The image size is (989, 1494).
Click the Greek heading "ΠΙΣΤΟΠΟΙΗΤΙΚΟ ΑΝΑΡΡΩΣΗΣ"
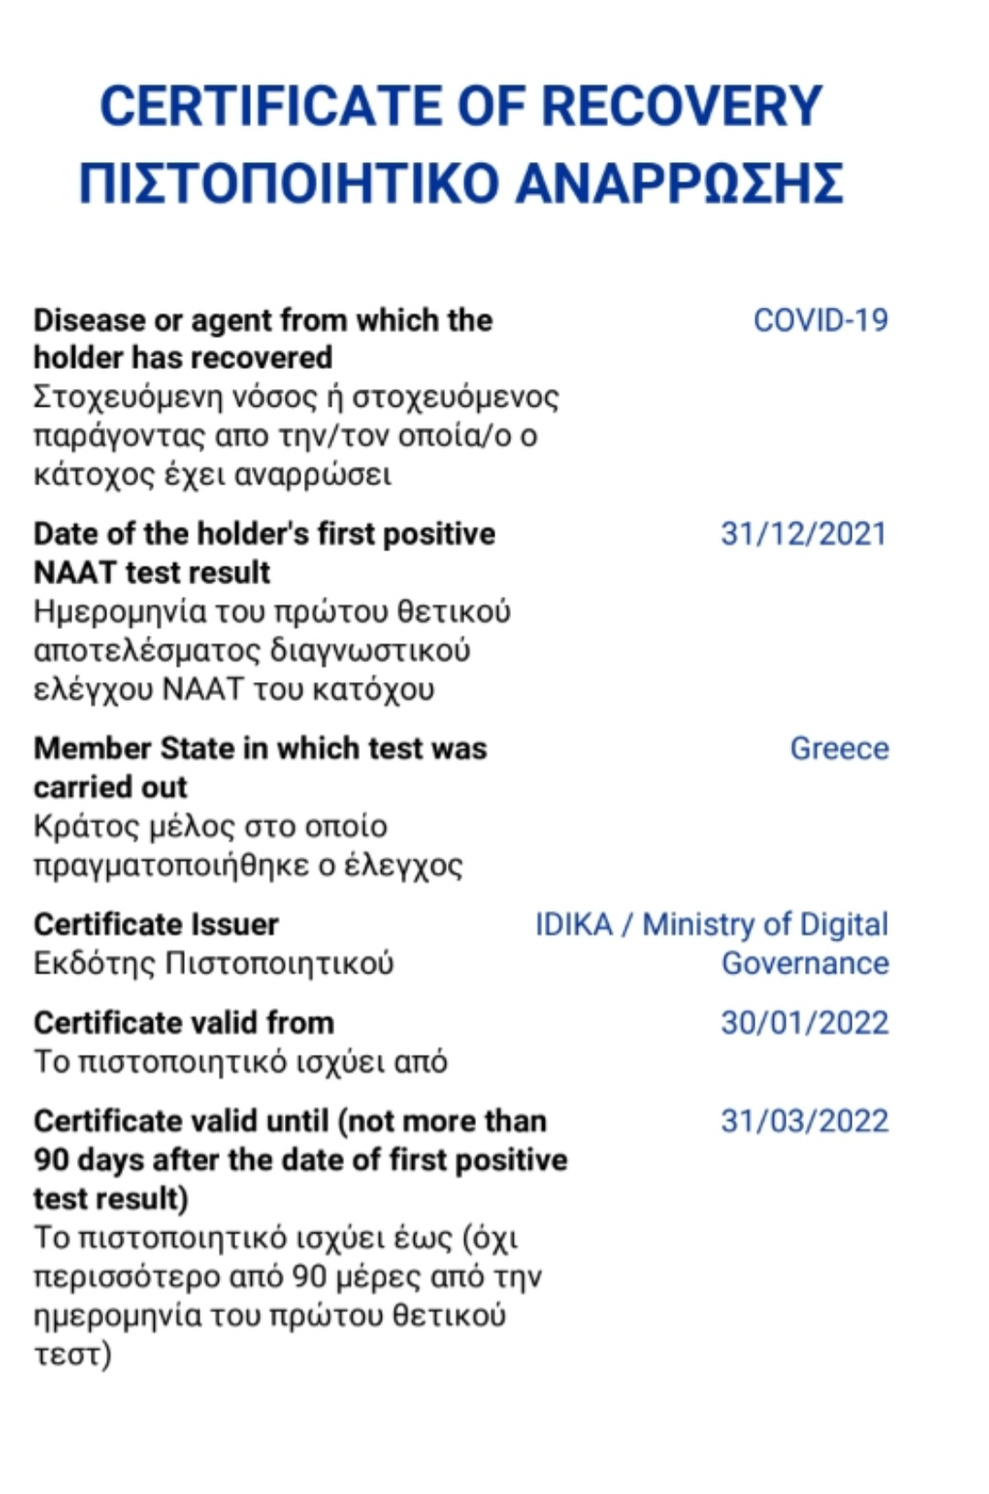pos(461,183)
